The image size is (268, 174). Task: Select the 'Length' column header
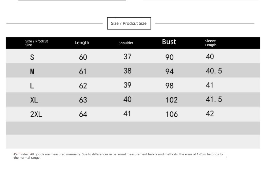(82, 42)
